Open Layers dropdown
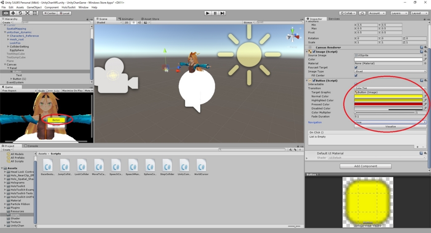Screen dimensions: 431x233 (399, 13)
